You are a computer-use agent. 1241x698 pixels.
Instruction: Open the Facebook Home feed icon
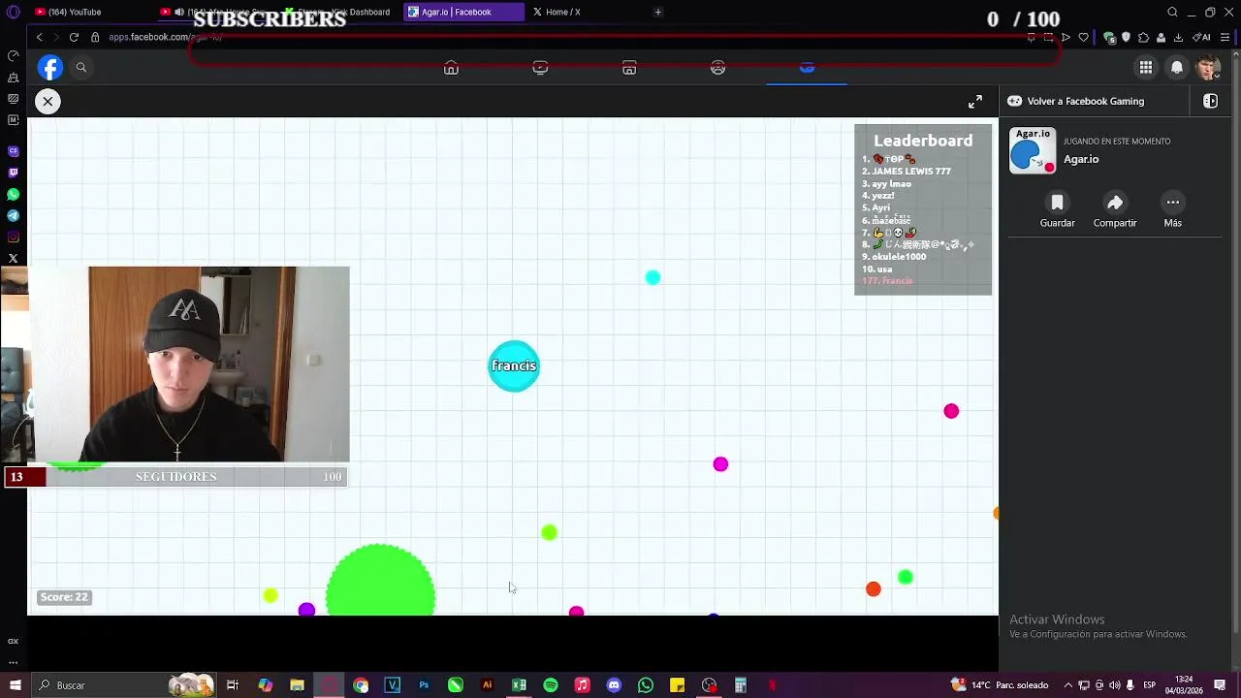coord(451,68)
